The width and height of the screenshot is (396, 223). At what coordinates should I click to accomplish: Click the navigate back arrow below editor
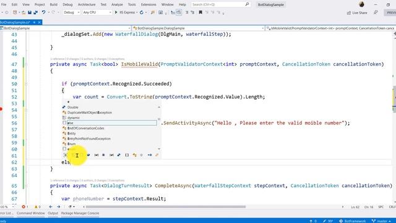(51, 206)
